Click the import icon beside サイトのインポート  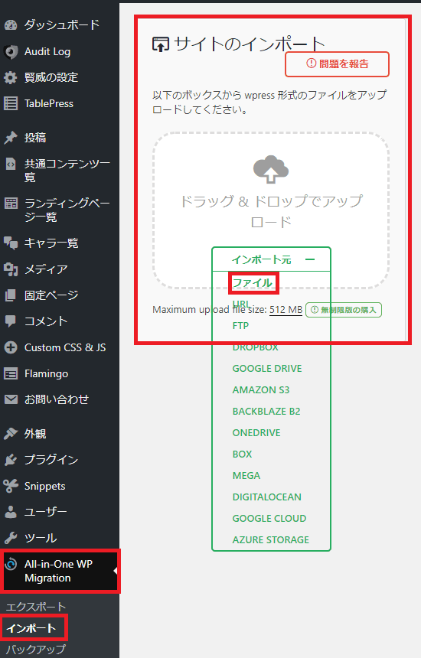coord(160,44)
